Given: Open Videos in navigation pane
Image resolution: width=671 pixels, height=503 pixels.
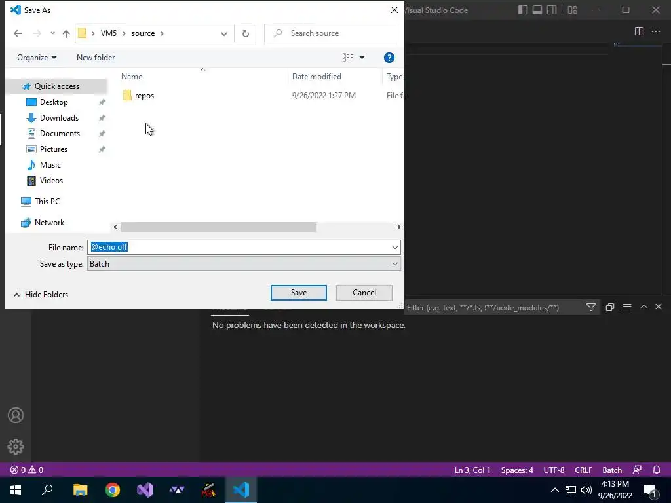Looking at the screenshot, I should tap(51, 181).
